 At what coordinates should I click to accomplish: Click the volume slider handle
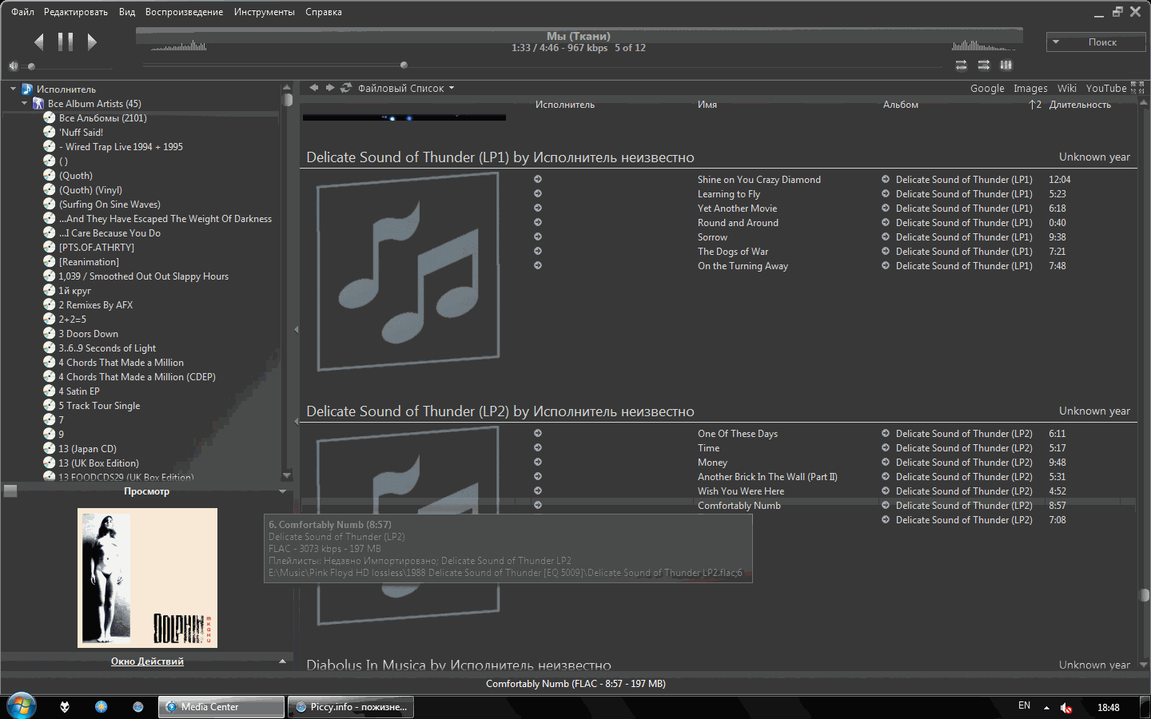(31, 66)
